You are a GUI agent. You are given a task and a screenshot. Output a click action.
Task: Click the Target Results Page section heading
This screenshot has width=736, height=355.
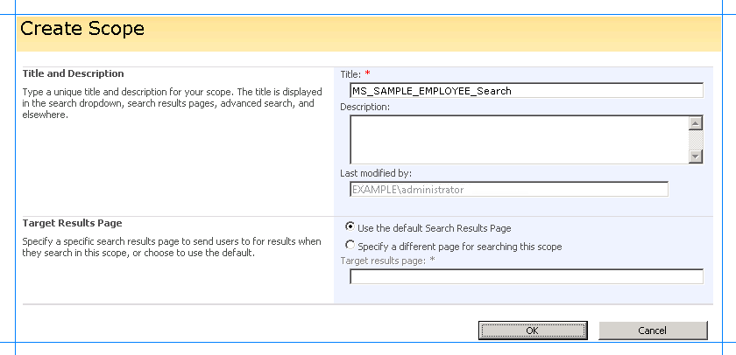coord(72,223)
